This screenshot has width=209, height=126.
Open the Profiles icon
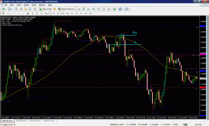point(9,9)
